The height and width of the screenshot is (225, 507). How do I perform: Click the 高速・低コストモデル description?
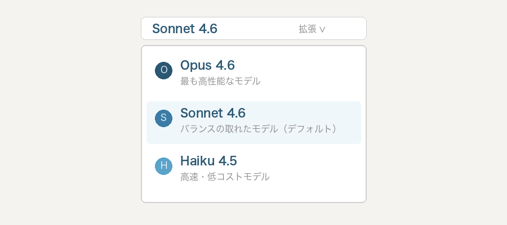[x=225, y=177]
